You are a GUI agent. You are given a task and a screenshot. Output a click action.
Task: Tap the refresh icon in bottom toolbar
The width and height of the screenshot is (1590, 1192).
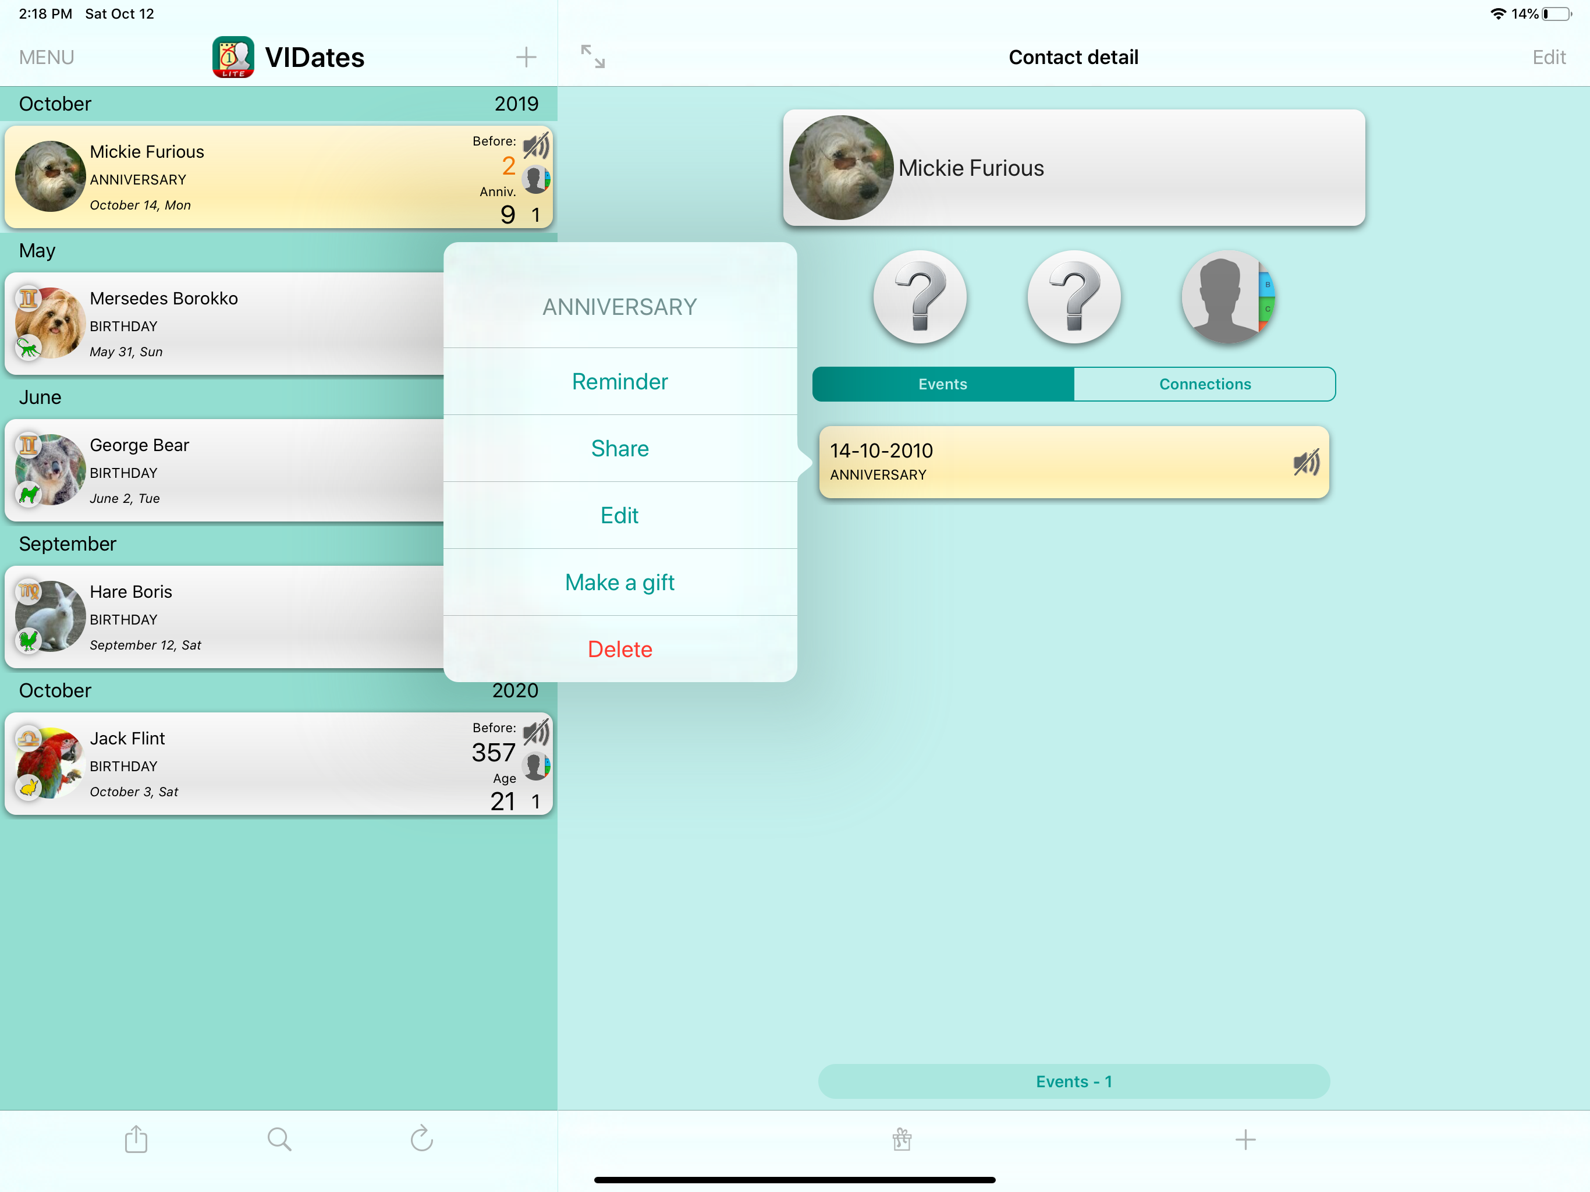point(422,1139)
